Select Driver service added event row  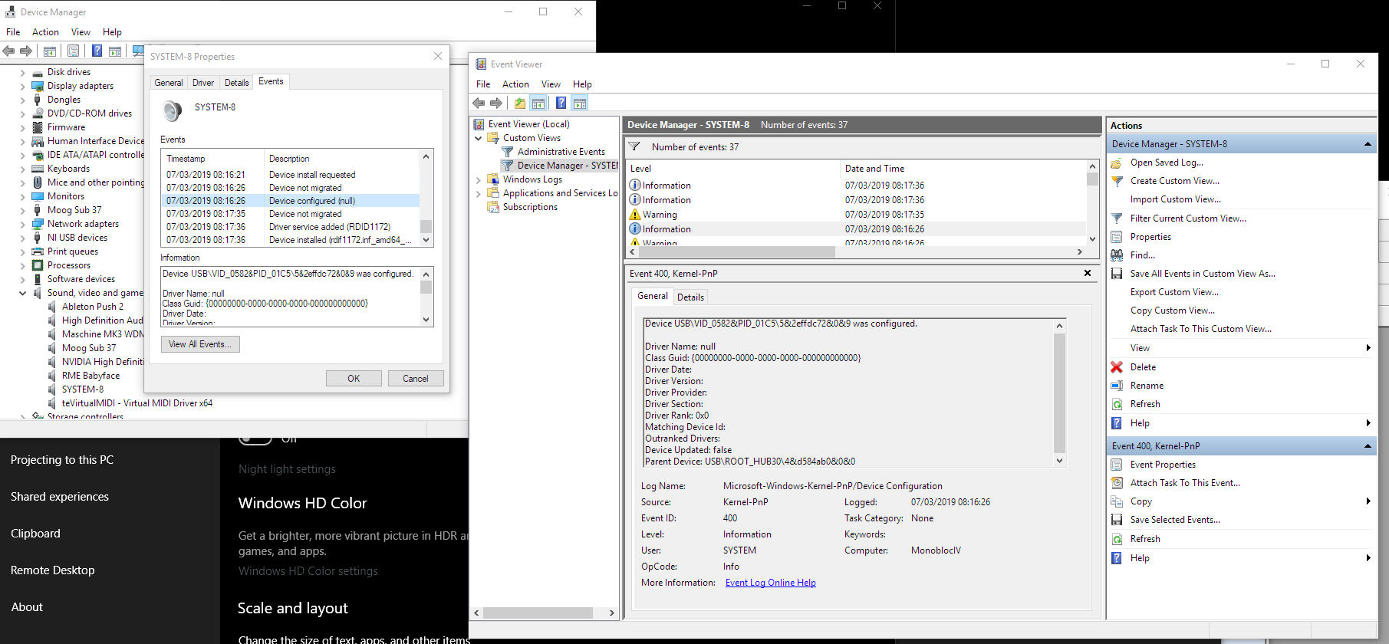[290, 227]
